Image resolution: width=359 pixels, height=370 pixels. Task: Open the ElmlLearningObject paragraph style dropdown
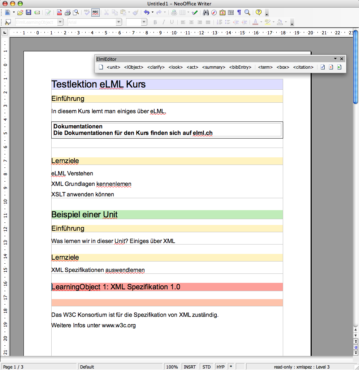click(61, 22)
